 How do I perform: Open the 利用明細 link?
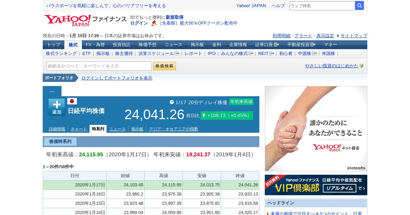pos(282,35)
